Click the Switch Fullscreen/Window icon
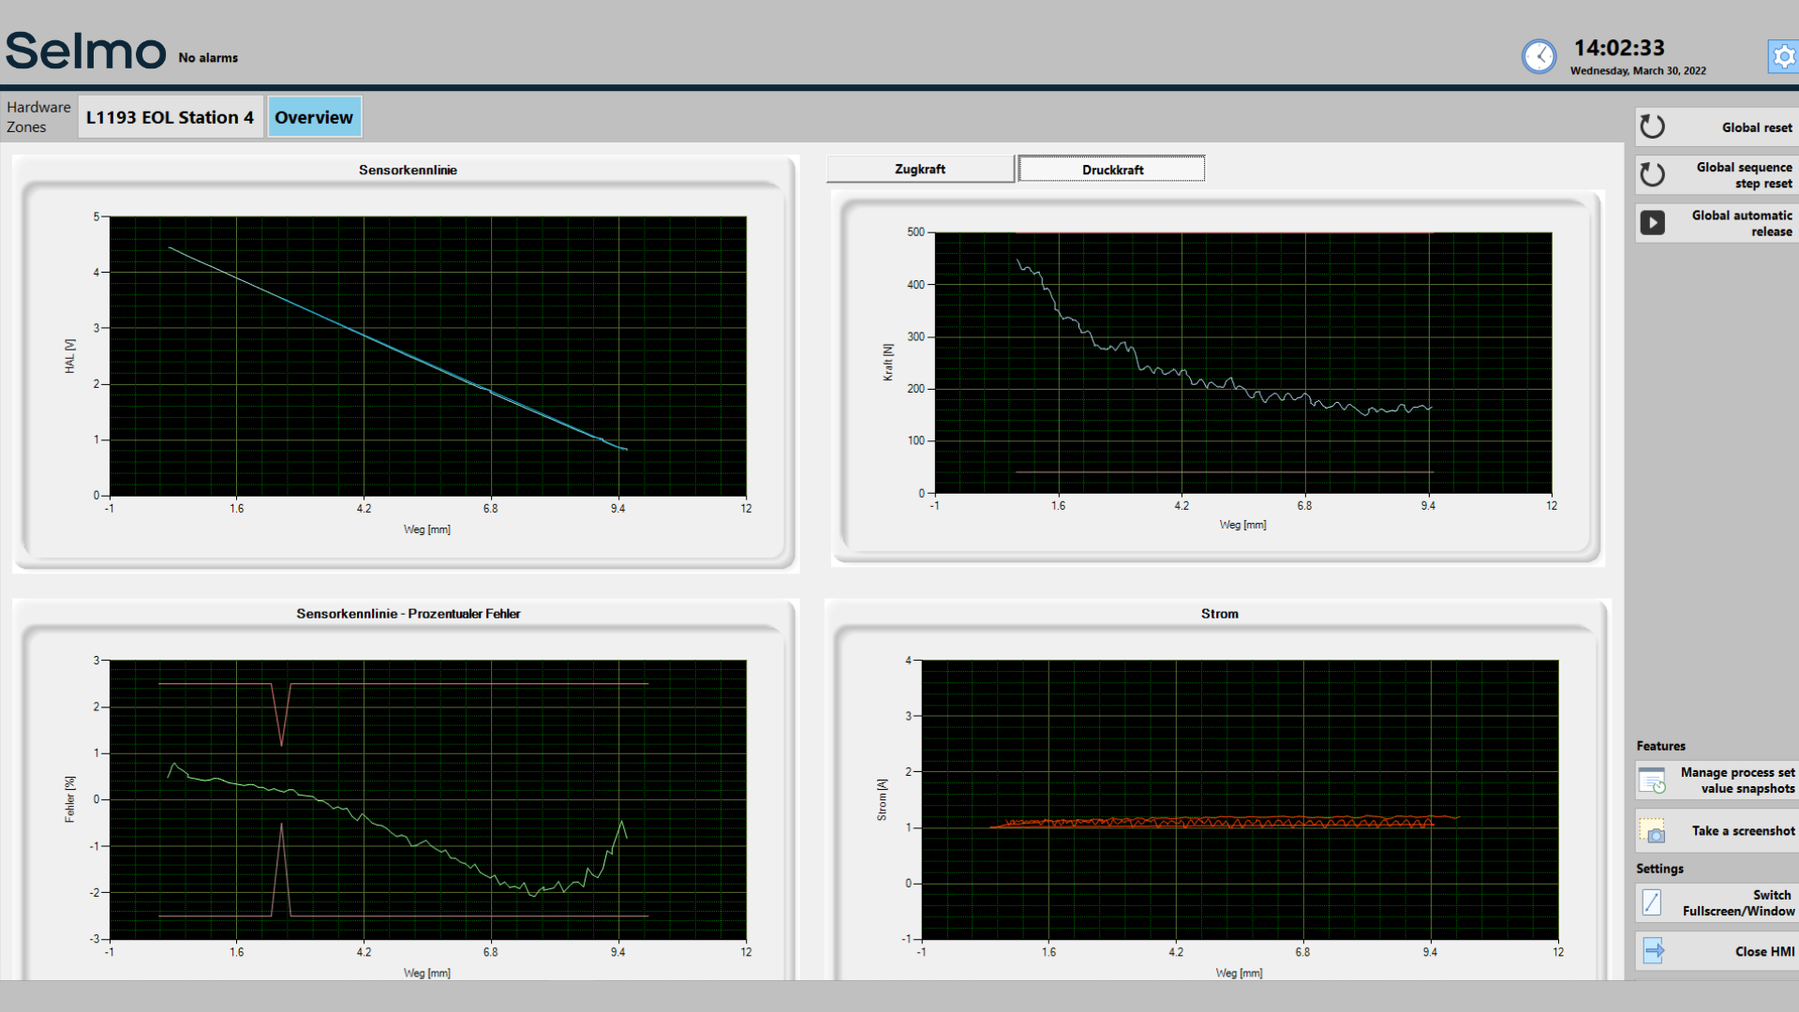The width and height of the screenshot is (1799, 1012). (x=1652, y=902)
